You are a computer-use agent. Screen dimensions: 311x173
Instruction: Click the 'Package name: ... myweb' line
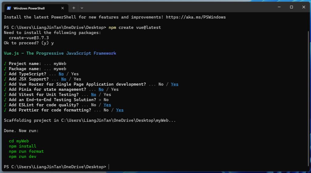(x=35, y=69)
